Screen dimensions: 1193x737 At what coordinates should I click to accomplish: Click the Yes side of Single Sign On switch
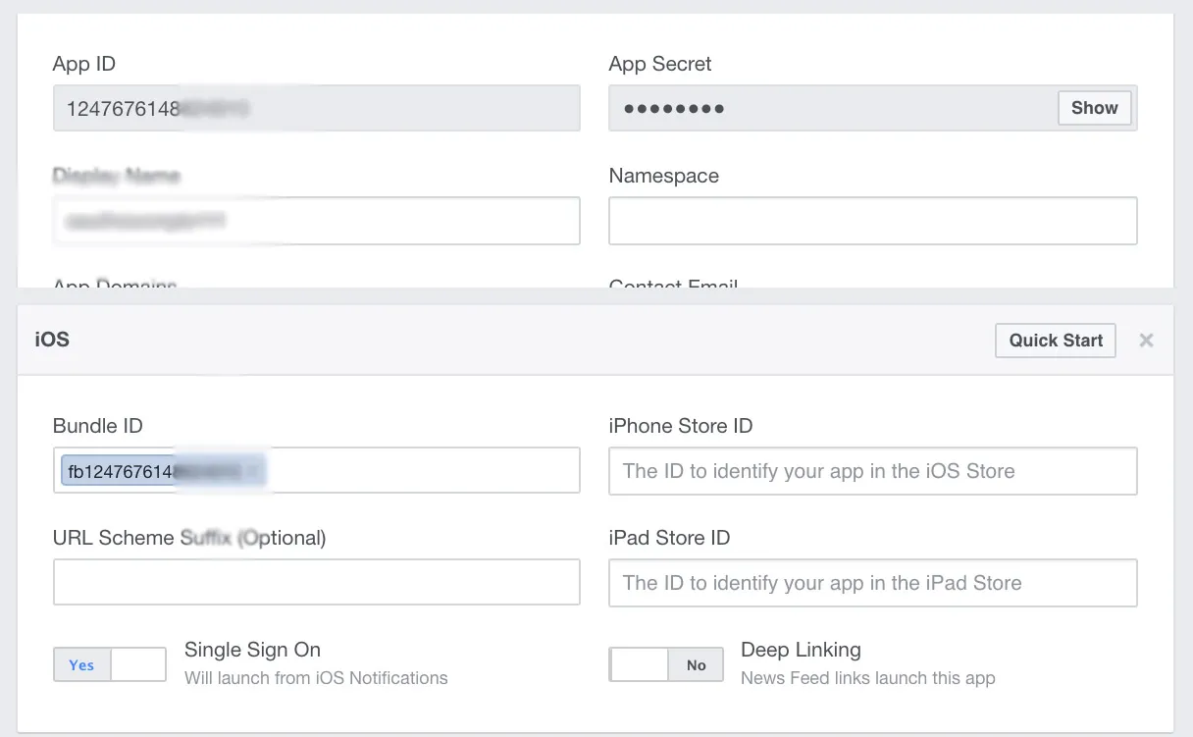click(81, 665)
